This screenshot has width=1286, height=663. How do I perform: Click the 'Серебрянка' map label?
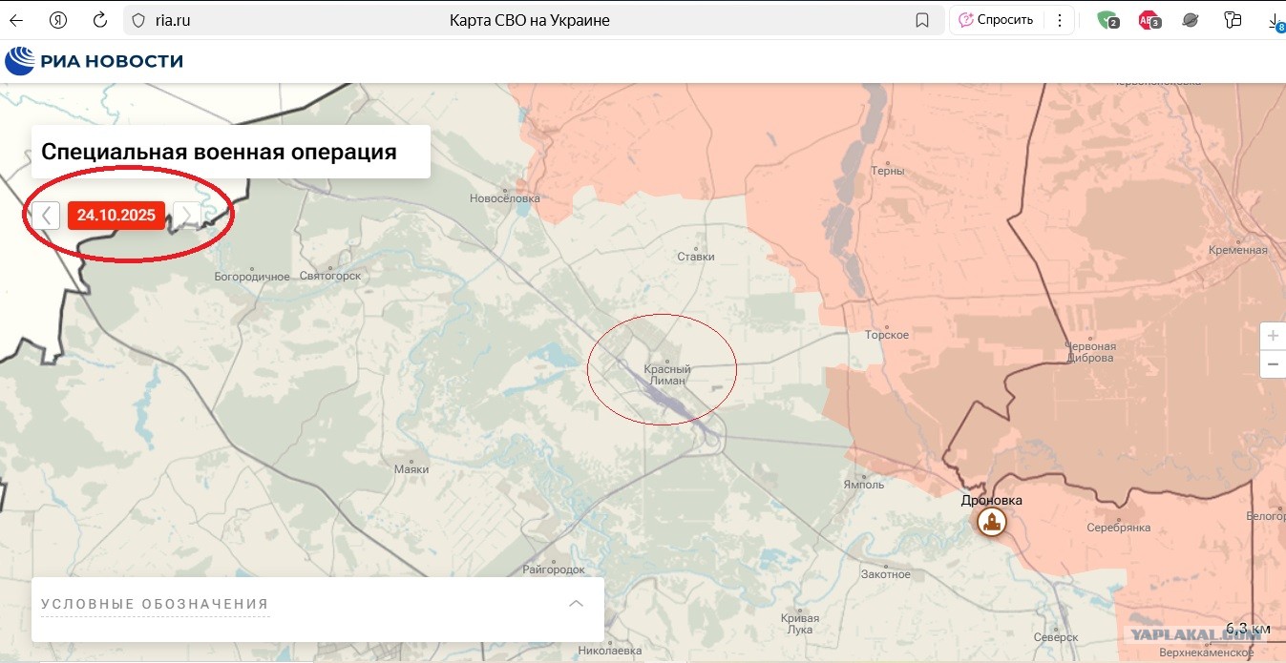click(x=1119, y=528)
